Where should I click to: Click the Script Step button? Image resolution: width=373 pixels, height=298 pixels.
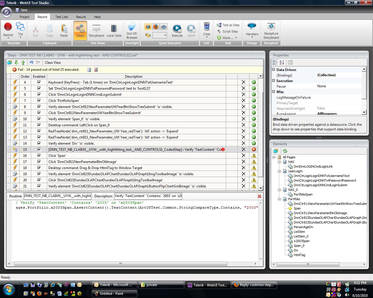click(x=227, y=31)
